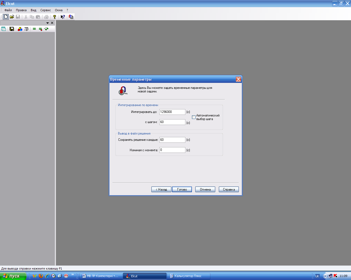Go back with the Назад button
The height and width of the screenshot is (280, 351).
coord(161,189)
